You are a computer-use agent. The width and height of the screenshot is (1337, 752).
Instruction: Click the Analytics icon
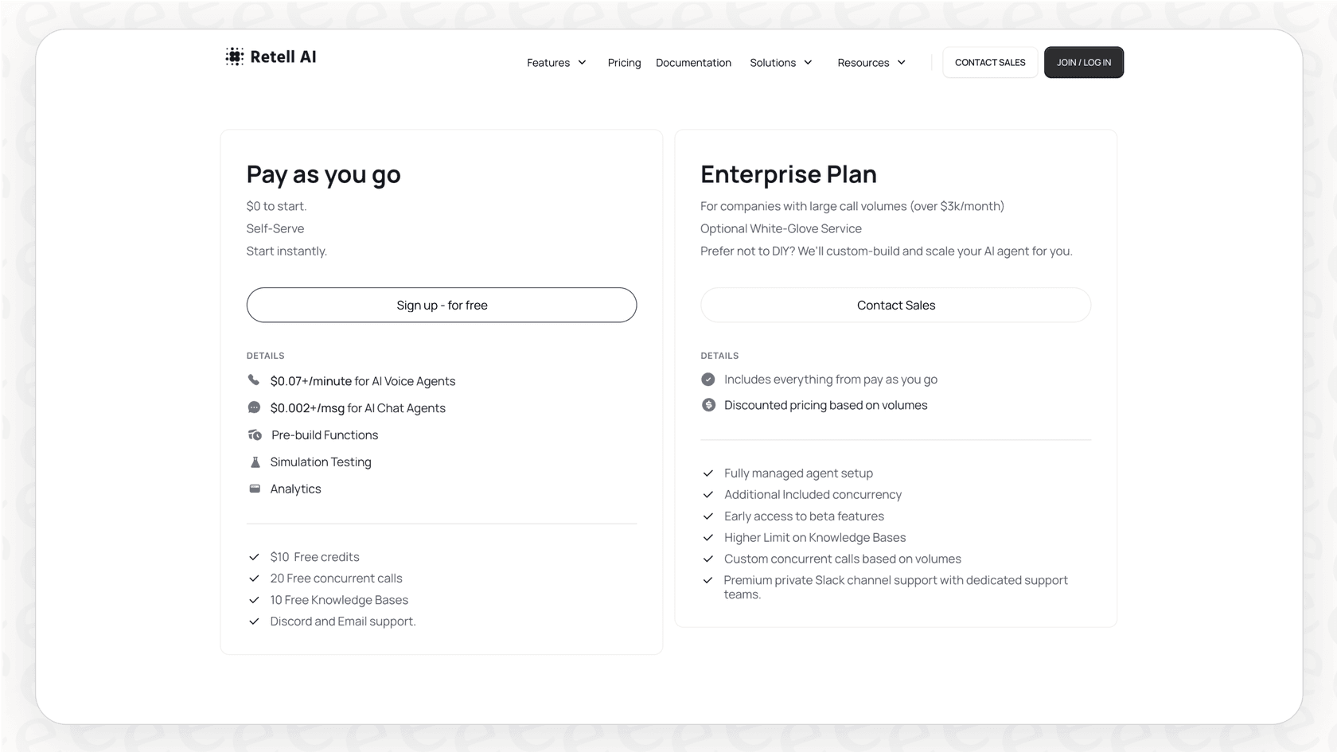click(255, 489)
